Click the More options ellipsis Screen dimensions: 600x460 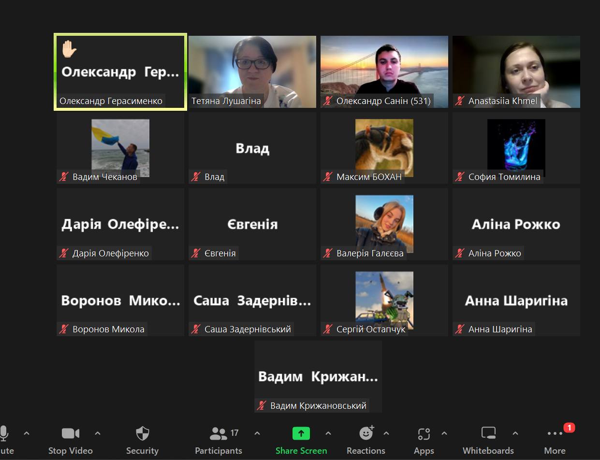555,433
